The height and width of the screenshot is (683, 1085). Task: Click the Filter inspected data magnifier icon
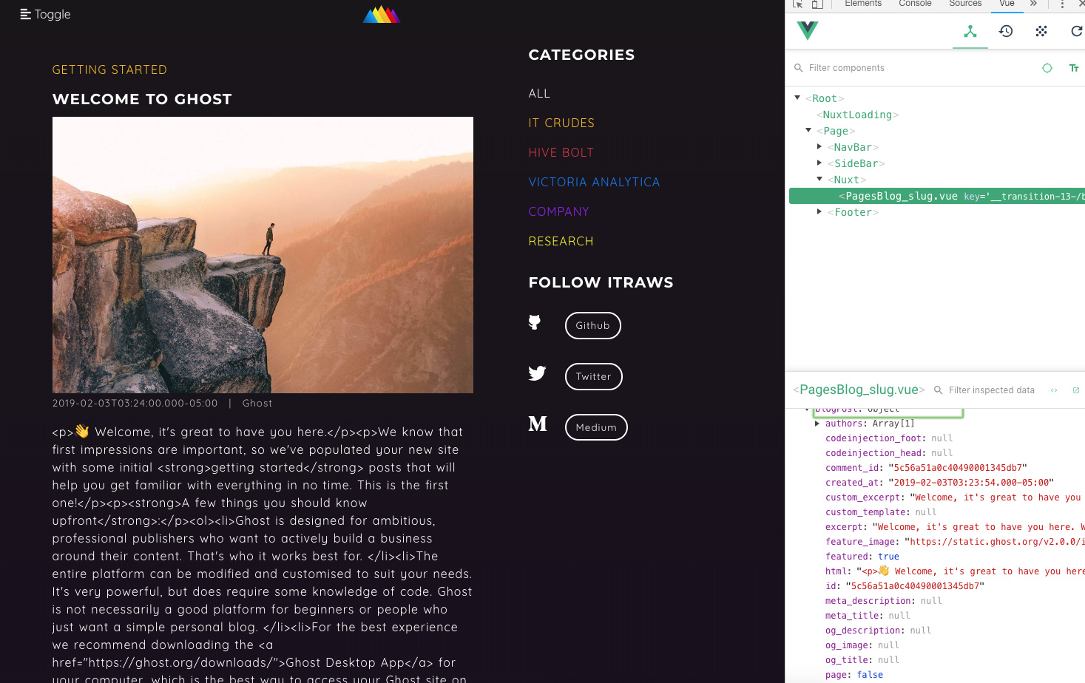tap(939, 390)
